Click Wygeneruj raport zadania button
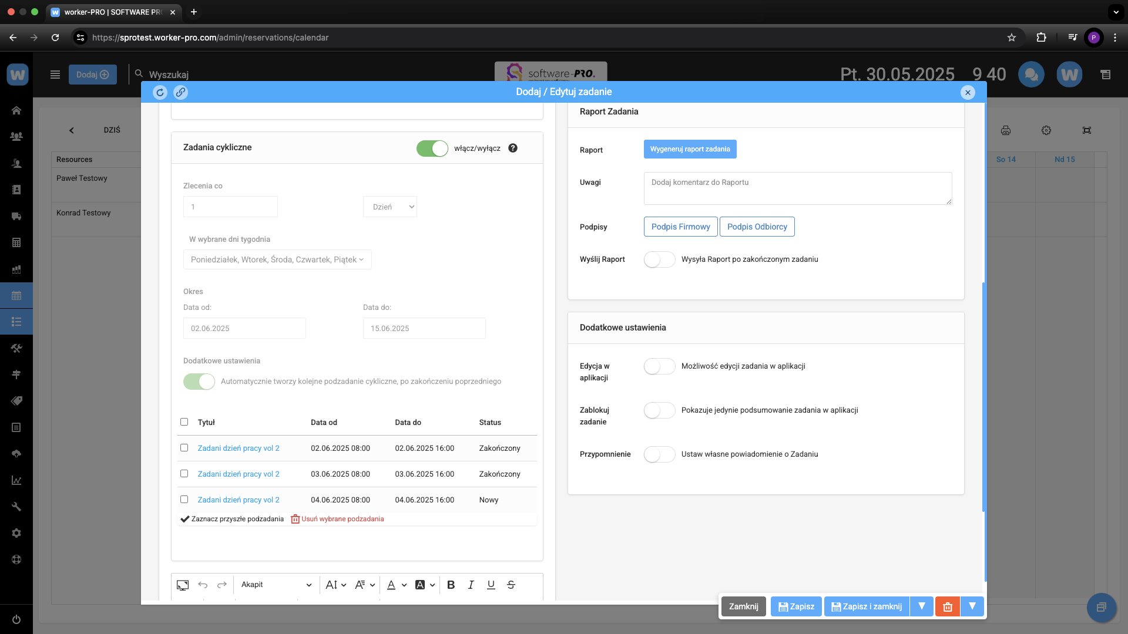The height and width of the screenshot is (634, 1128). (x=690, y=149)
